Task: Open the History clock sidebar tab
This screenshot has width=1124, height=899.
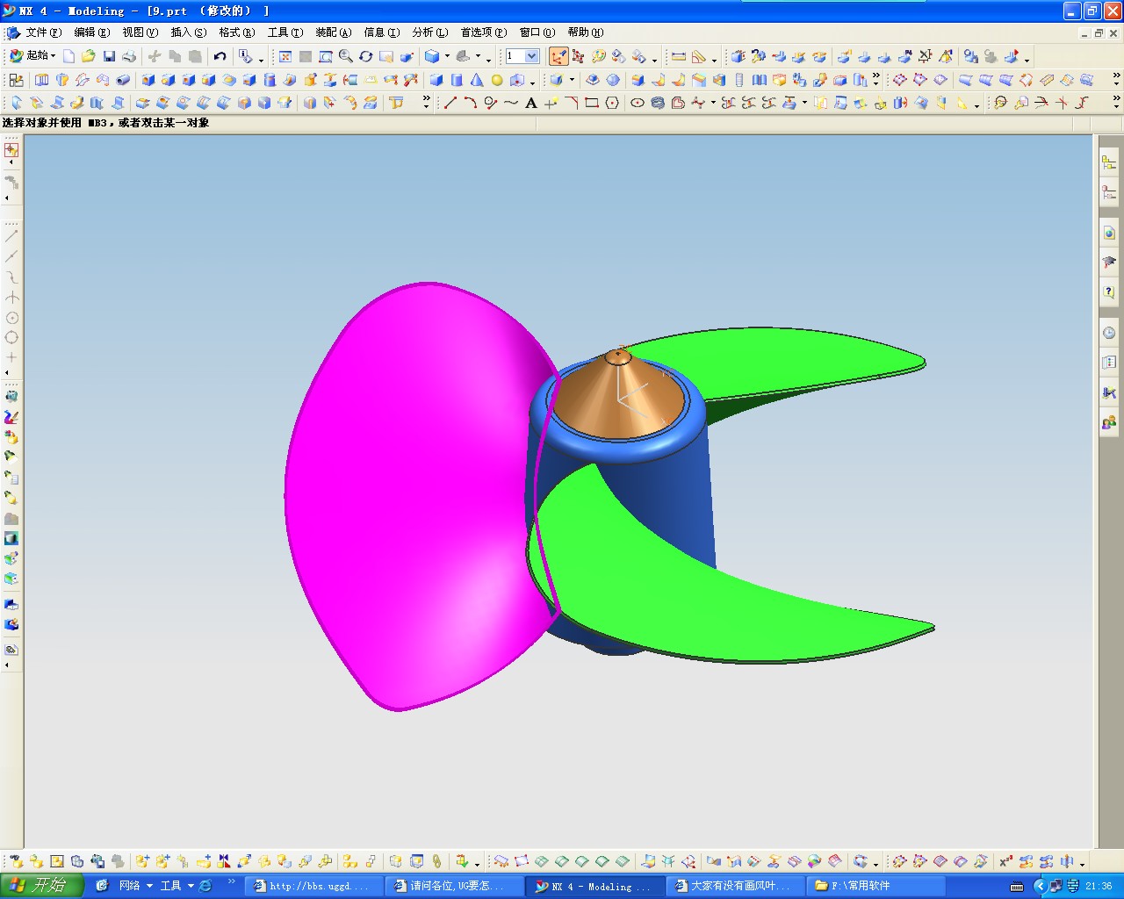Action: (x=1109, y=333)
